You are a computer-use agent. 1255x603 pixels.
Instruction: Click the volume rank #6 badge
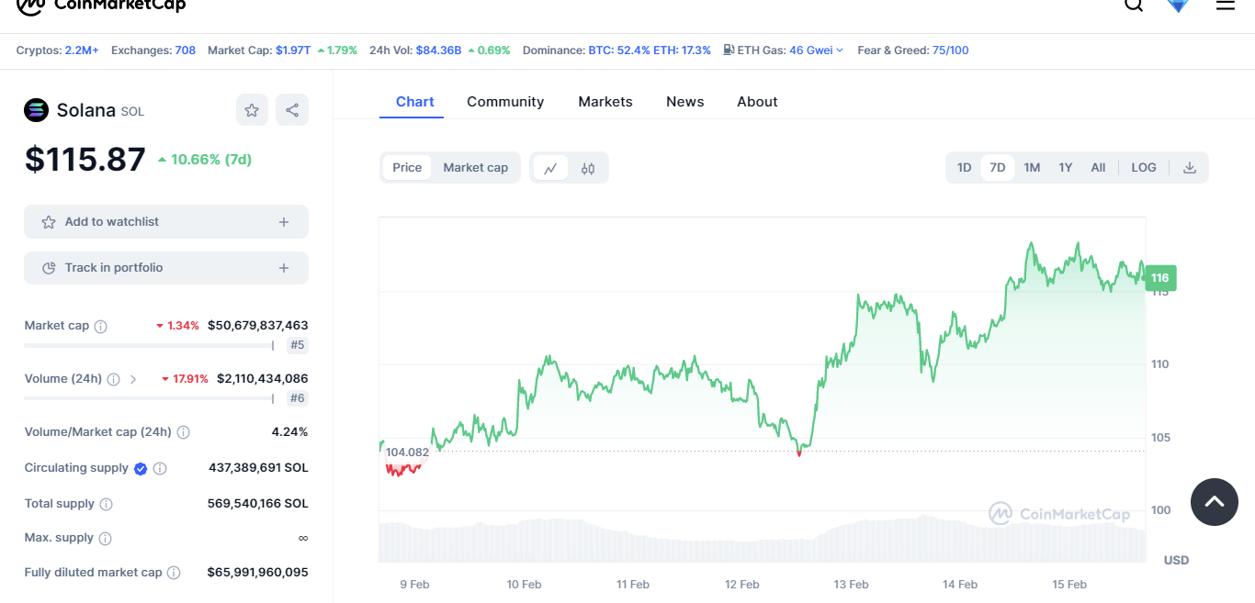tap(297, 398)
